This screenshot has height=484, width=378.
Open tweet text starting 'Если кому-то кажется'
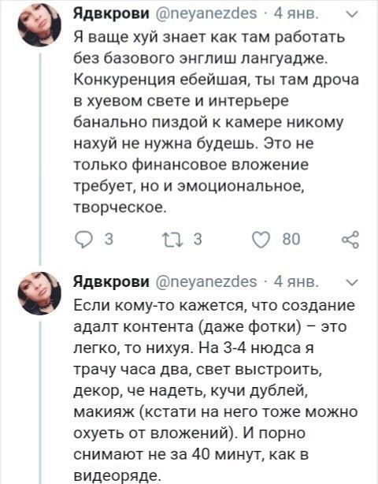coord(216,390)
